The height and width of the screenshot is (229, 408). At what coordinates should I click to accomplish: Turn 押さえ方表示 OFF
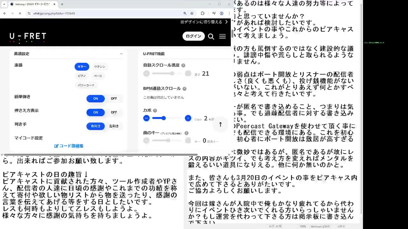(x=114, y=112)
